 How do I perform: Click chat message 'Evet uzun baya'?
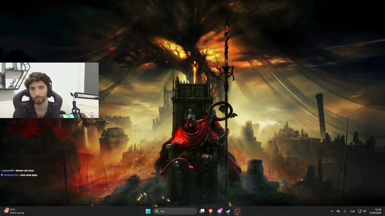point(29,175)
